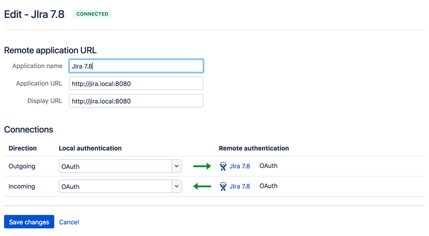The height and width of the screenshot is (236, 429).
Task: Click the Display URL label
Action: 45,101
